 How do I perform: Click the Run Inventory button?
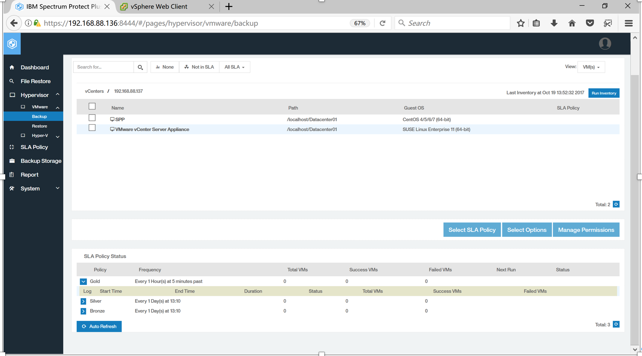[x=604, y=93]
